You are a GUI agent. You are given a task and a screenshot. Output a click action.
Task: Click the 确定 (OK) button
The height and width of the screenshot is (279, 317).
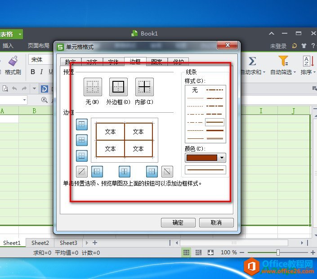(x=178, y=222)
